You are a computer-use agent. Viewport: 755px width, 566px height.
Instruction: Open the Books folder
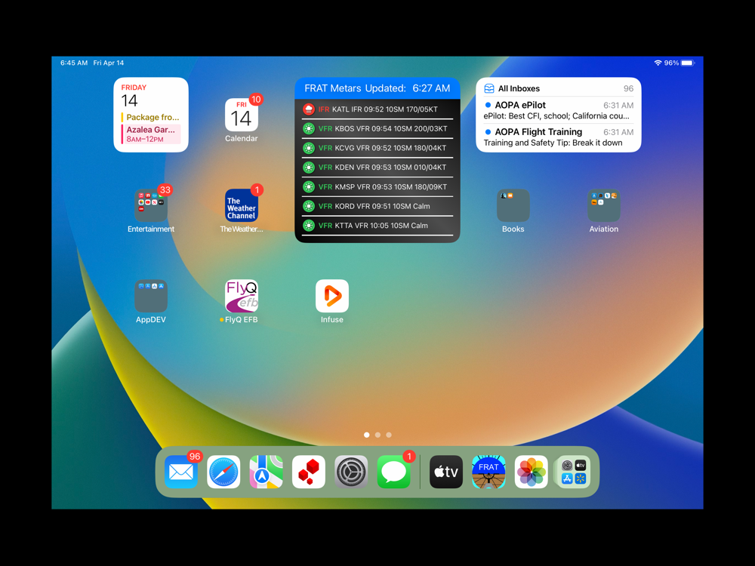[513, 205]
